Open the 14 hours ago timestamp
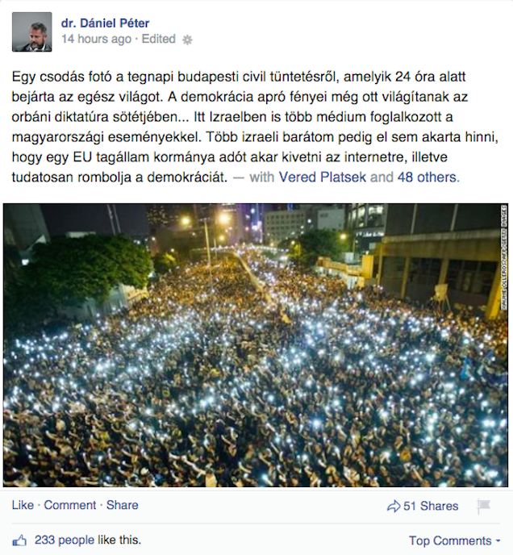This screenshot has height=555, width=513. tap(96, 39)
